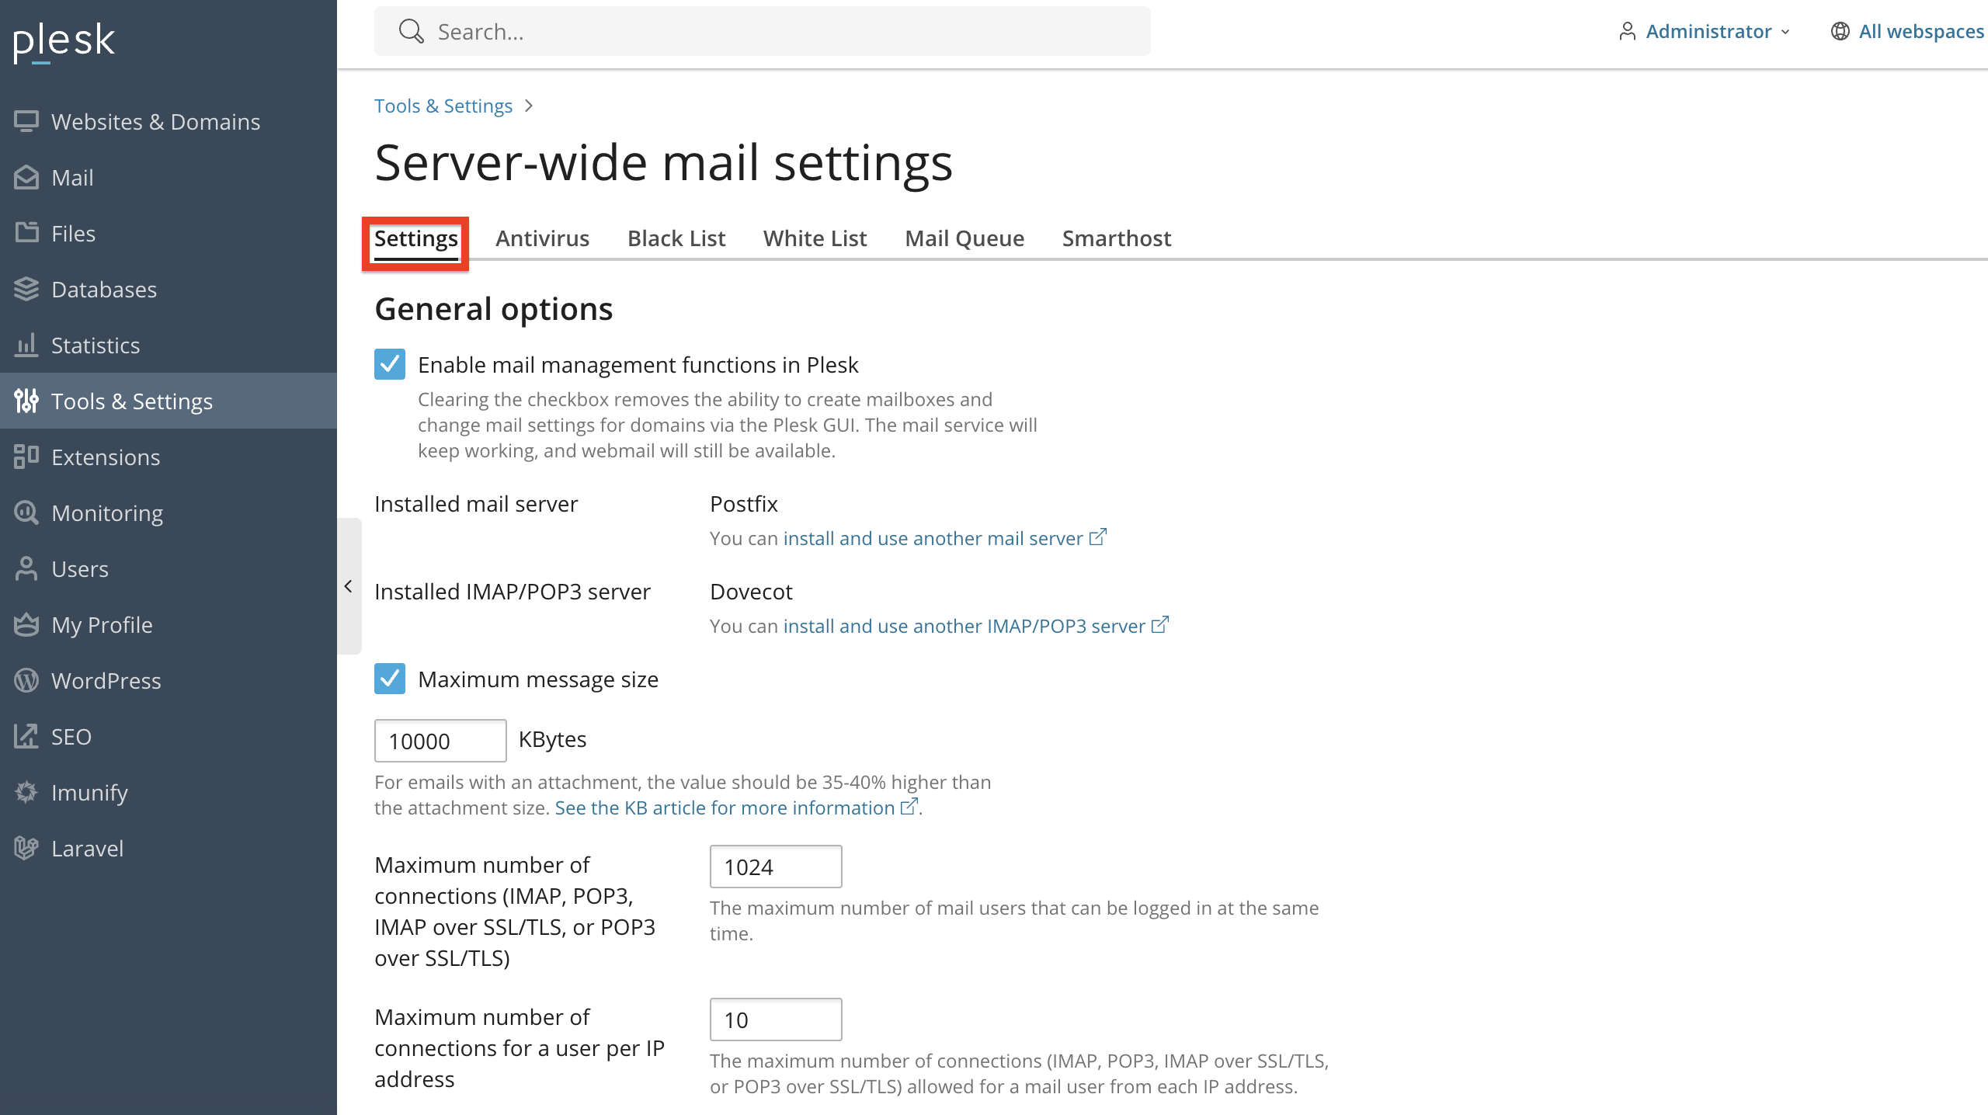Open the Administrator account dropdown
This screenshot has height=1115, width=1988.
(x=1705, y=31)
